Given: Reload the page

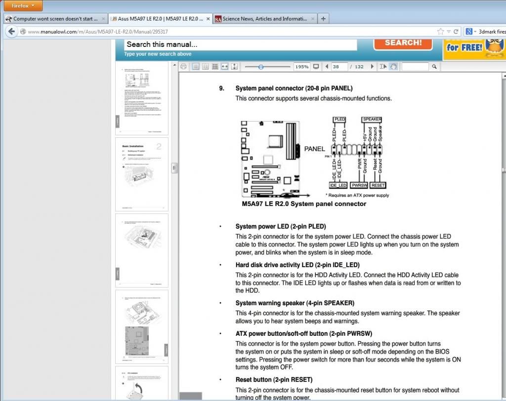Looking at the screenshot, I should (x=456, y=31).
